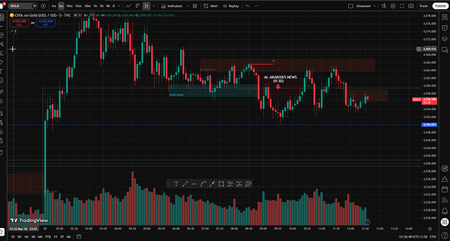Select the 1m timeframe
The height and width of the screenshot is (241, 450).
(53, 6)
